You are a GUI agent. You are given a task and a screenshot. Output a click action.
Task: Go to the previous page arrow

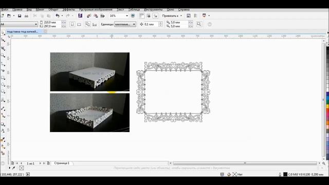coord(21,163)
